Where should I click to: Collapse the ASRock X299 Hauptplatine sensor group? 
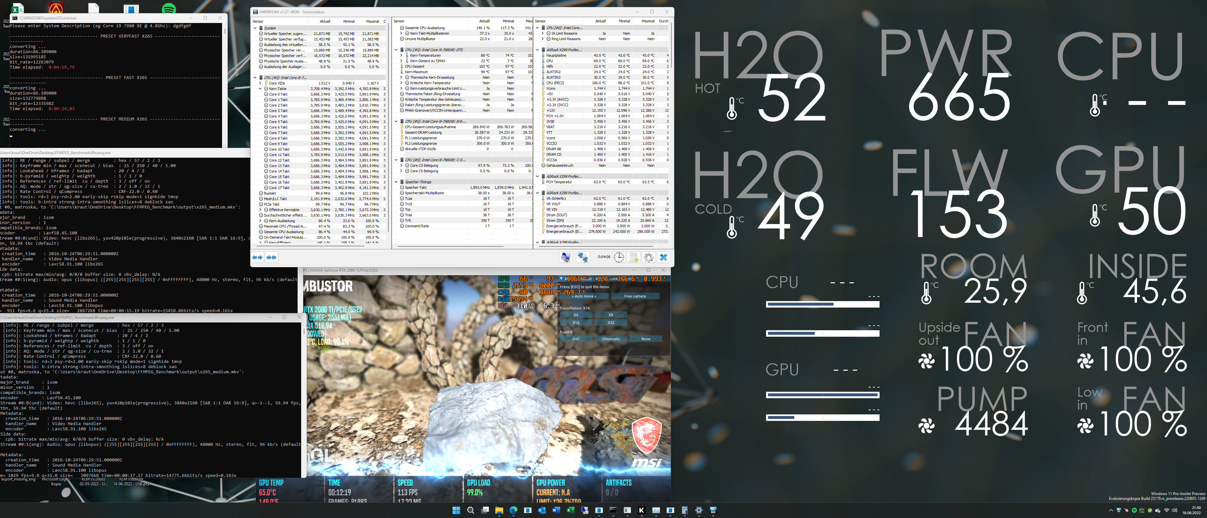coord(538,50)
